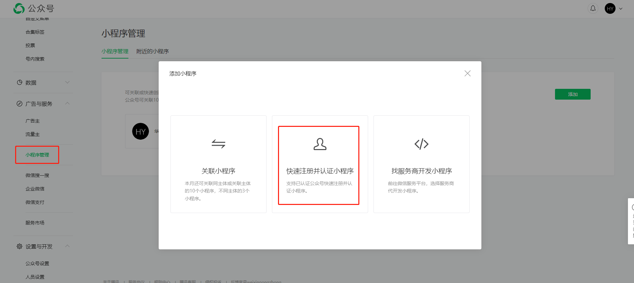Select the 关联小程序 card title
This screenshot has height=283, width=634.
tap(219, 171)
